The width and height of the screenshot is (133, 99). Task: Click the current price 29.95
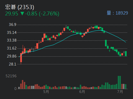coord(12,14)
